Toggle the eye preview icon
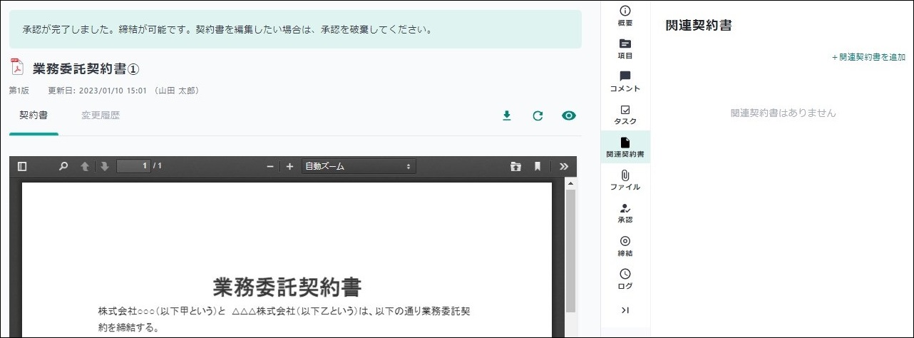Viewport: 914px width, 338px height. (x=568, y=116)
